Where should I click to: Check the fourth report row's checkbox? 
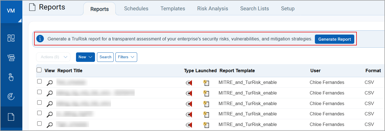39,113
